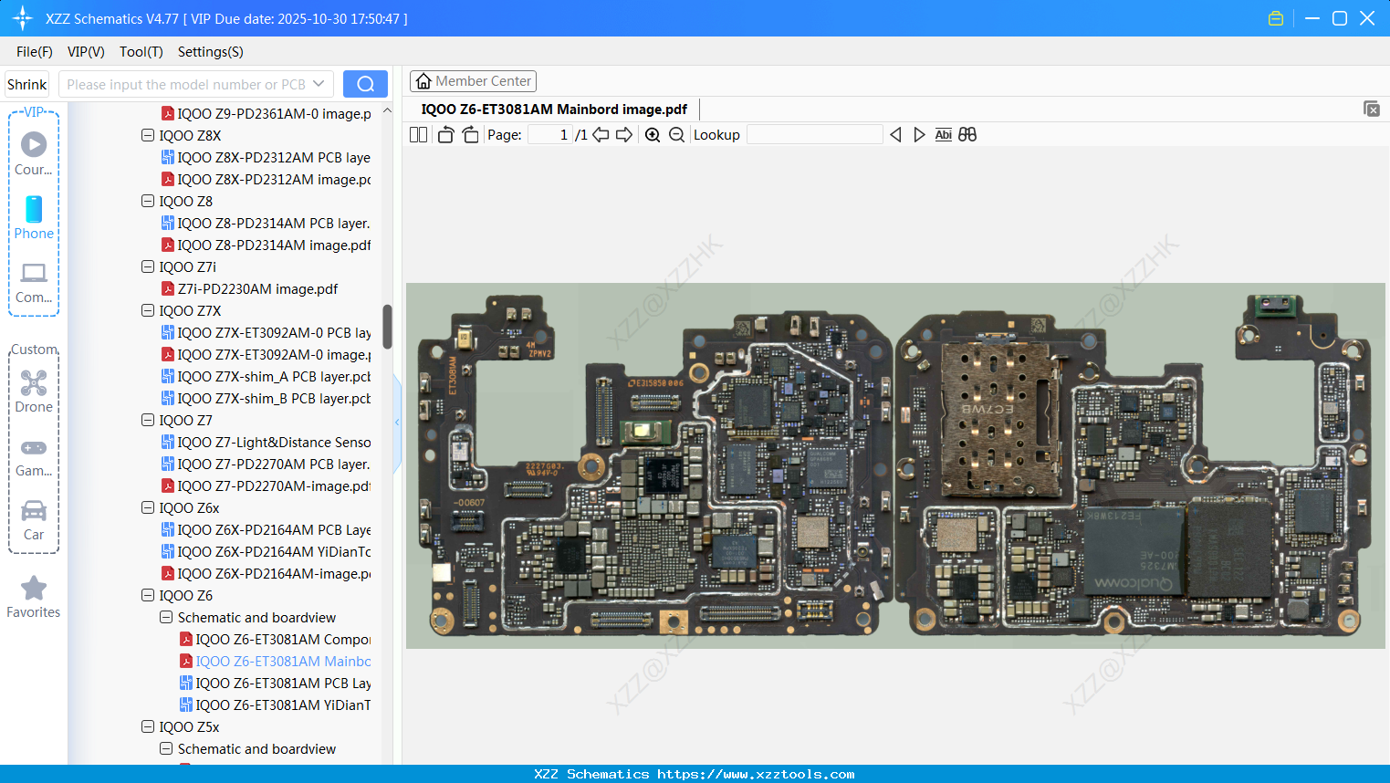1390x783 pixels.
Task: Go to next page with the forward arrow
Action: 622,134
